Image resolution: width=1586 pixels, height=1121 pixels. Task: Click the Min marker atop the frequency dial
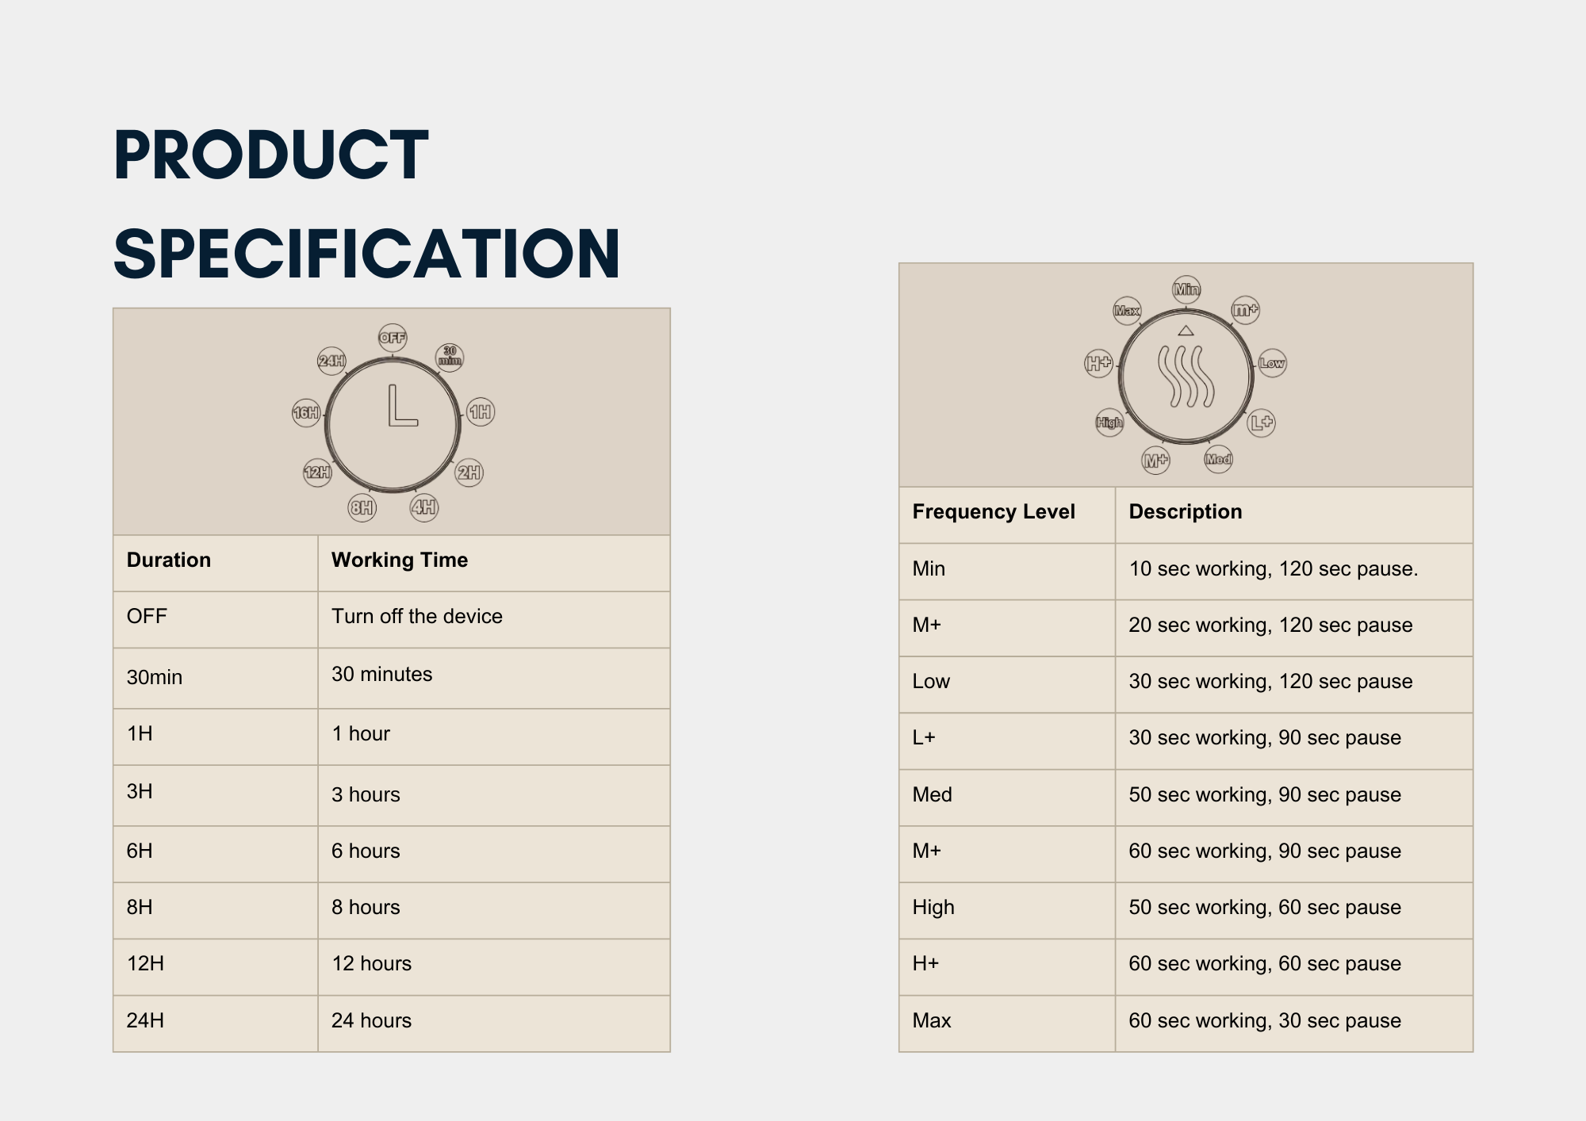[1186, 289]
